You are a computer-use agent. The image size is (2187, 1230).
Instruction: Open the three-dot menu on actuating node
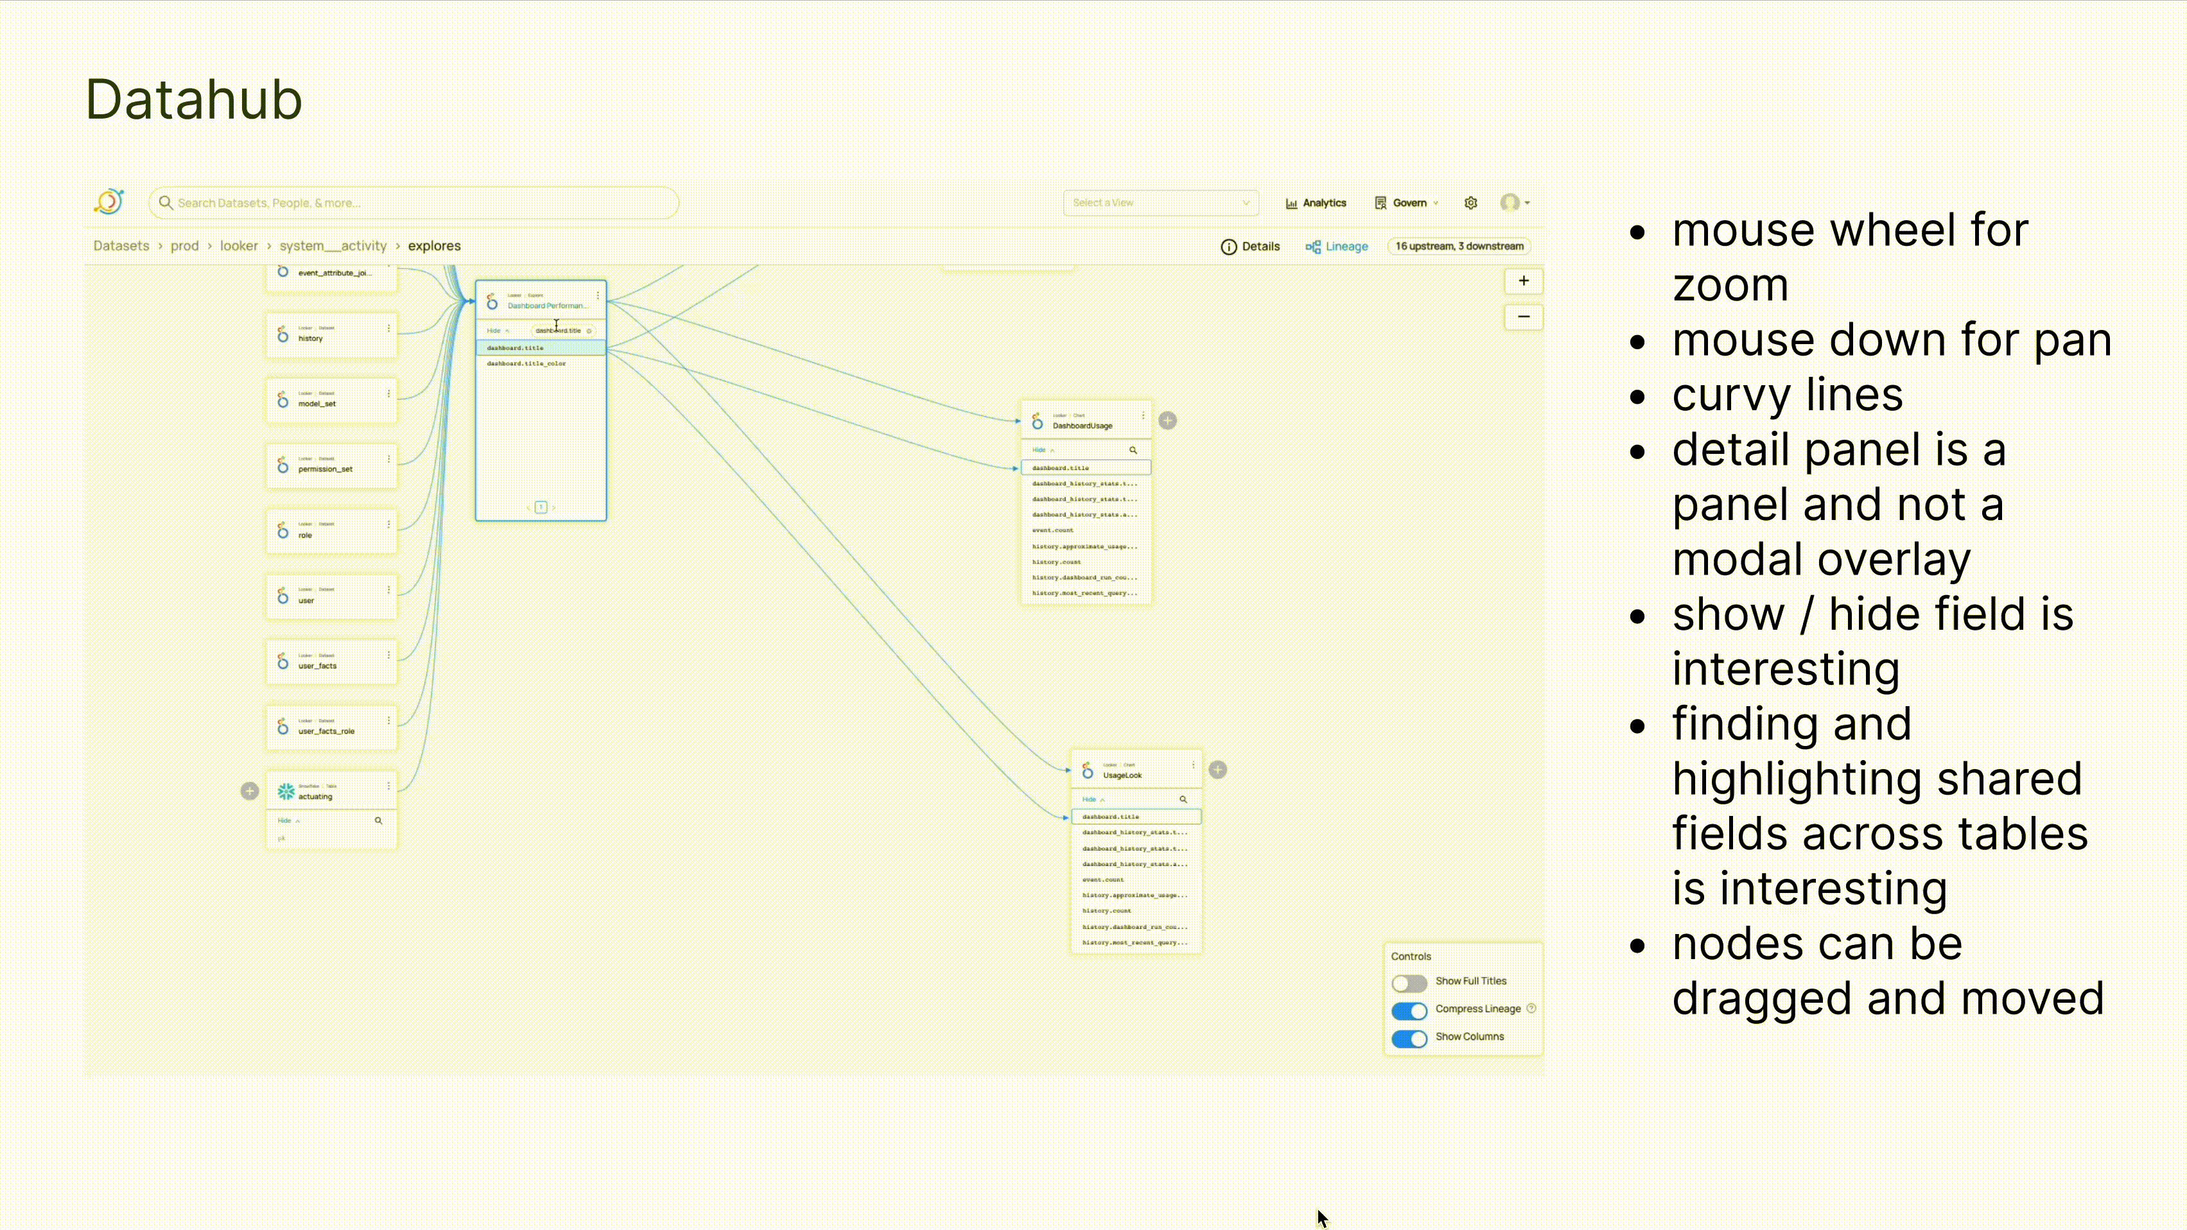point(389,786)
